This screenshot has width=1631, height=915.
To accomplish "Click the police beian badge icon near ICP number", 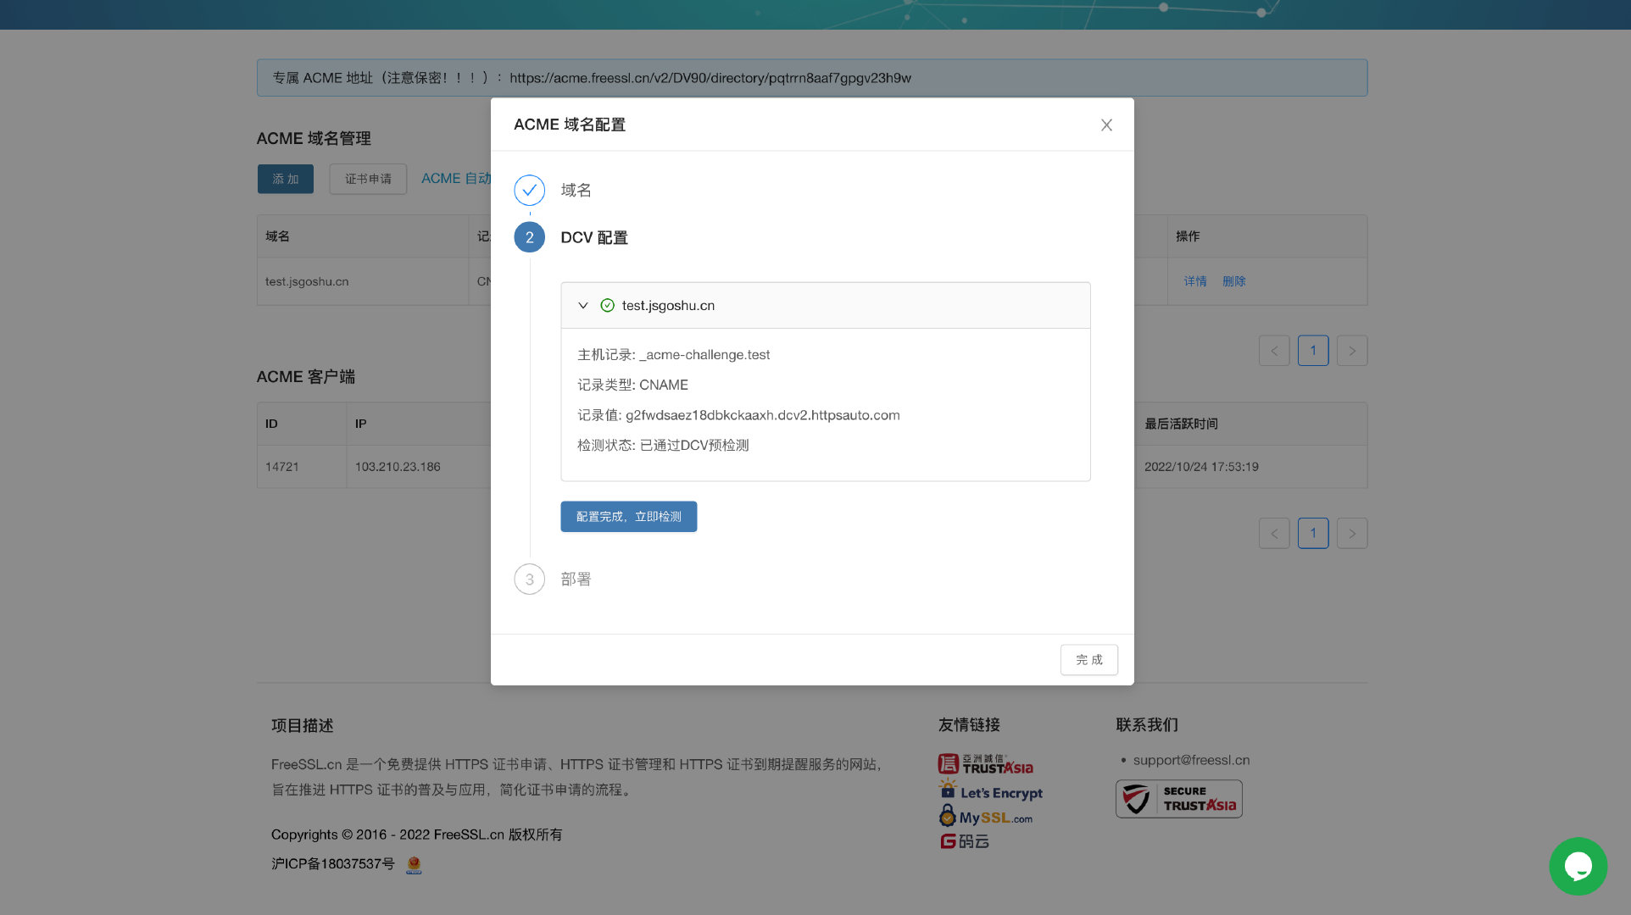I will point(414,864).
